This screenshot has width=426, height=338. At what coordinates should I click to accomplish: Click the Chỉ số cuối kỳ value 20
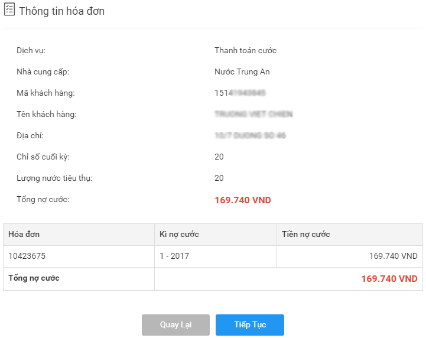(219, 157)
